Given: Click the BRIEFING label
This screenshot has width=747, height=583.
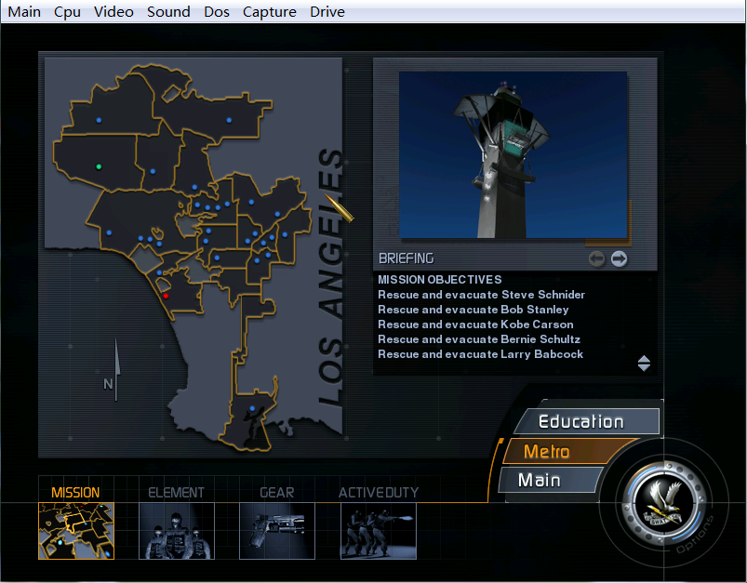Looking at the screenshot, I should click(x=407, y=258).
